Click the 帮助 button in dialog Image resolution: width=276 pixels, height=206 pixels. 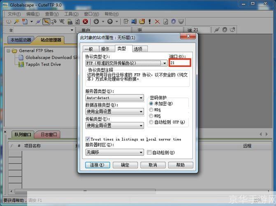tap(181, 165)
